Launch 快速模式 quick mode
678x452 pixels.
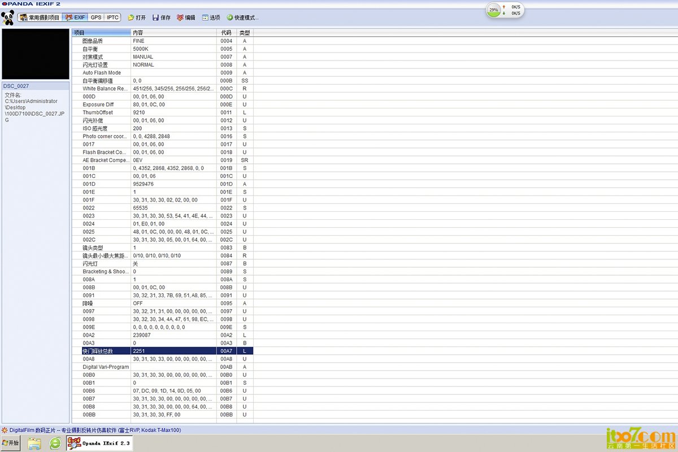tap(242, 18)
